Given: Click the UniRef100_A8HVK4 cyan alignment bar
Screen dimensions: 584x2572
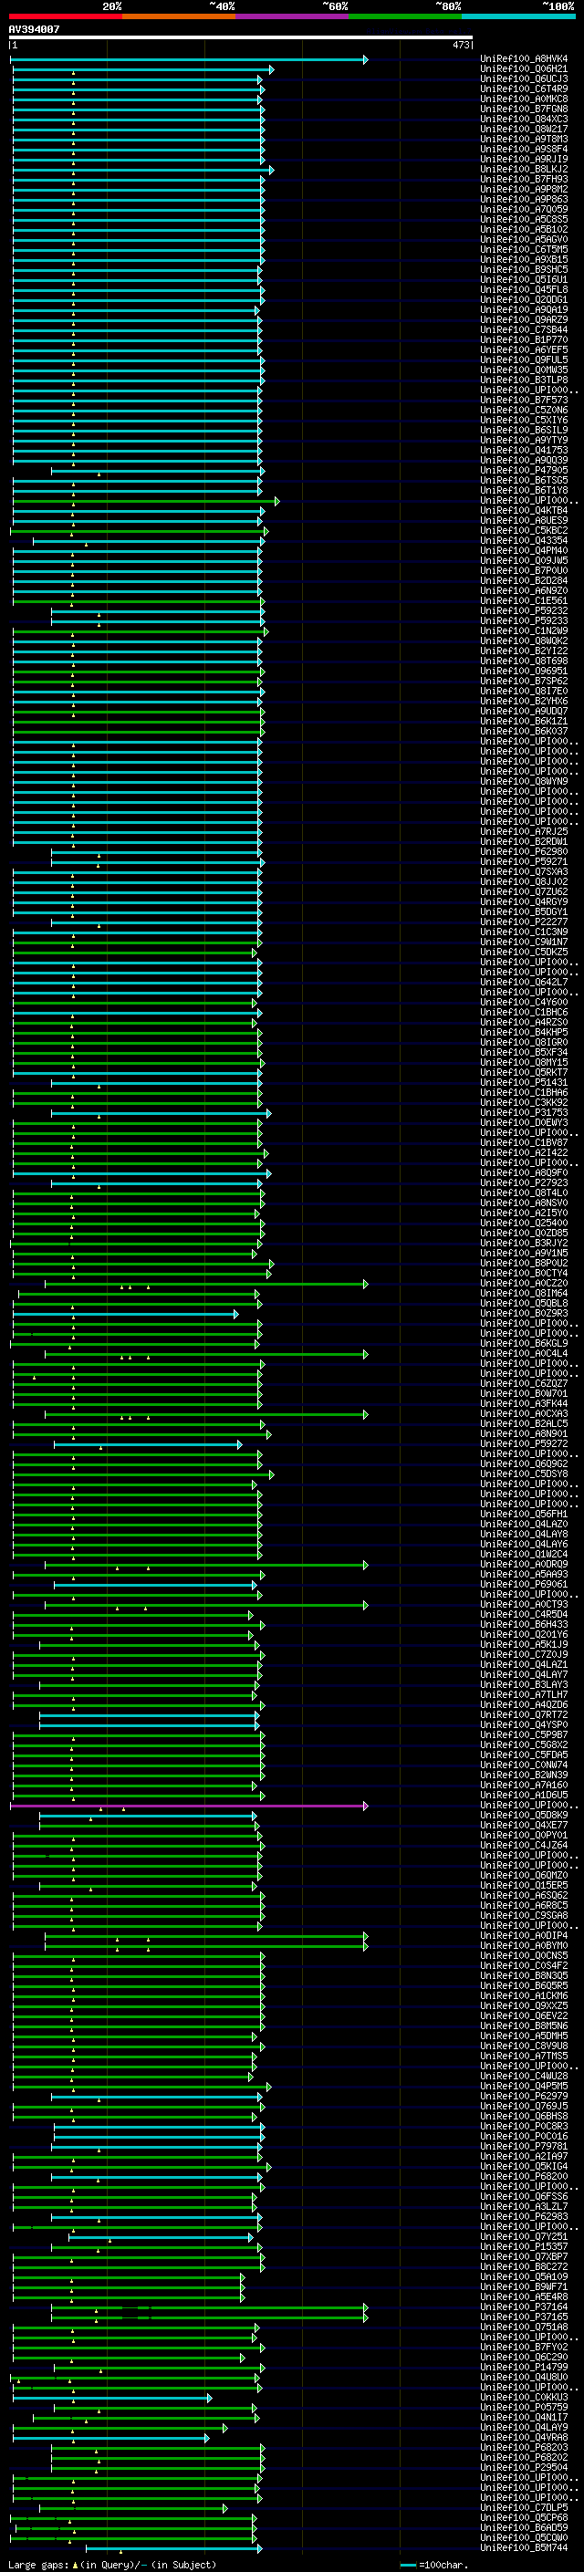Looking at the screenshot, I should (x=189, y=60).
